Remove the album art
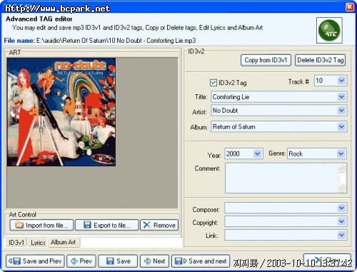Viewport: 357px width, 272px height. [159, 225]
